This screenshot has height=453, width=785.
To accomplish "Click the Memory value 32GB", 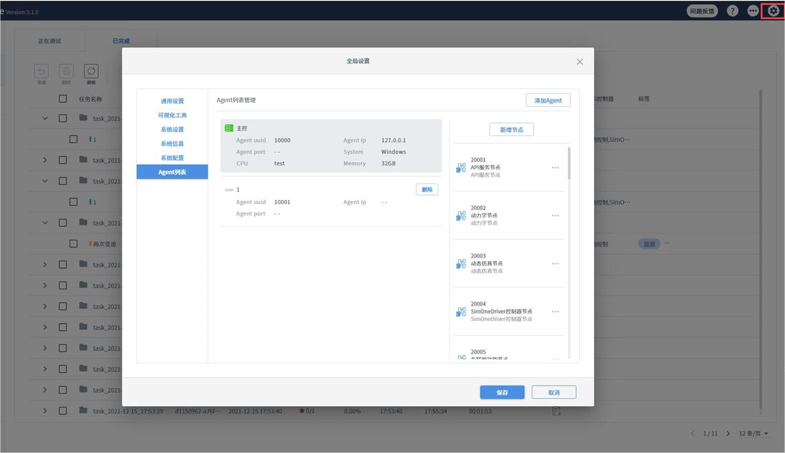I will tap(388, 163).
